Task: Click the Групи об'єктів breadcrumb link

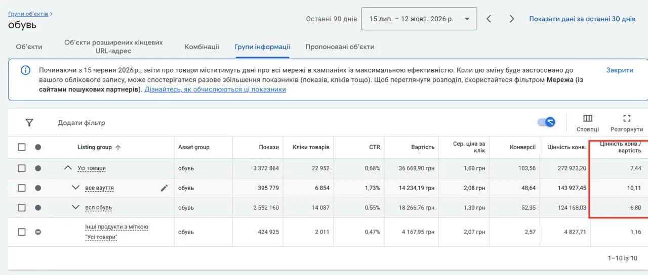Action: 28,14
